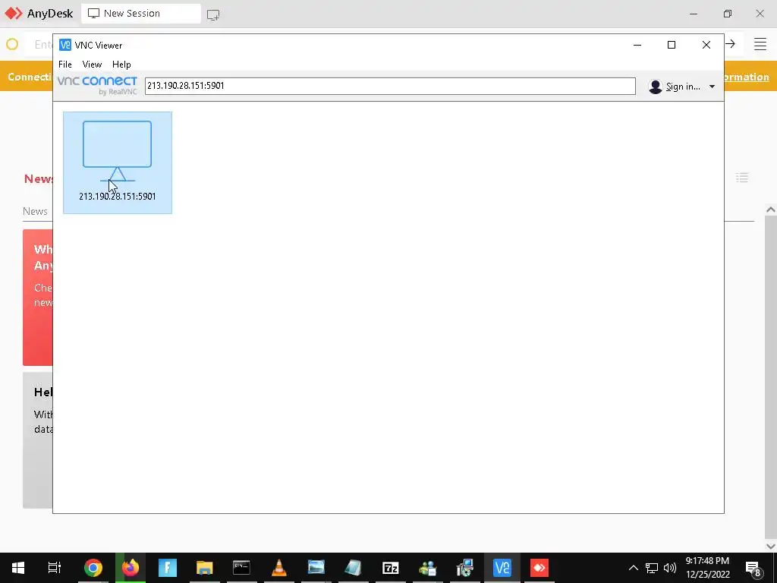Add a new session tab in AnyDesk

click(x=213, y=15)
